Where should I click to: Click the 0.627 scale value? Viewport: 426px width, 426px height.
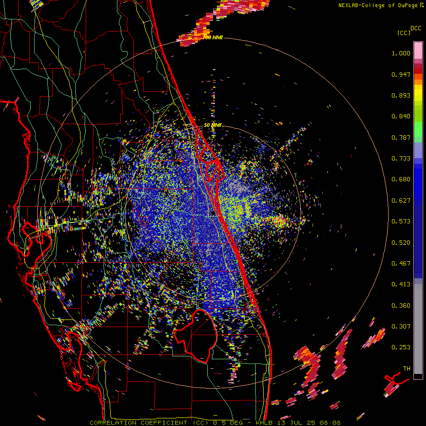pos(401,201)
